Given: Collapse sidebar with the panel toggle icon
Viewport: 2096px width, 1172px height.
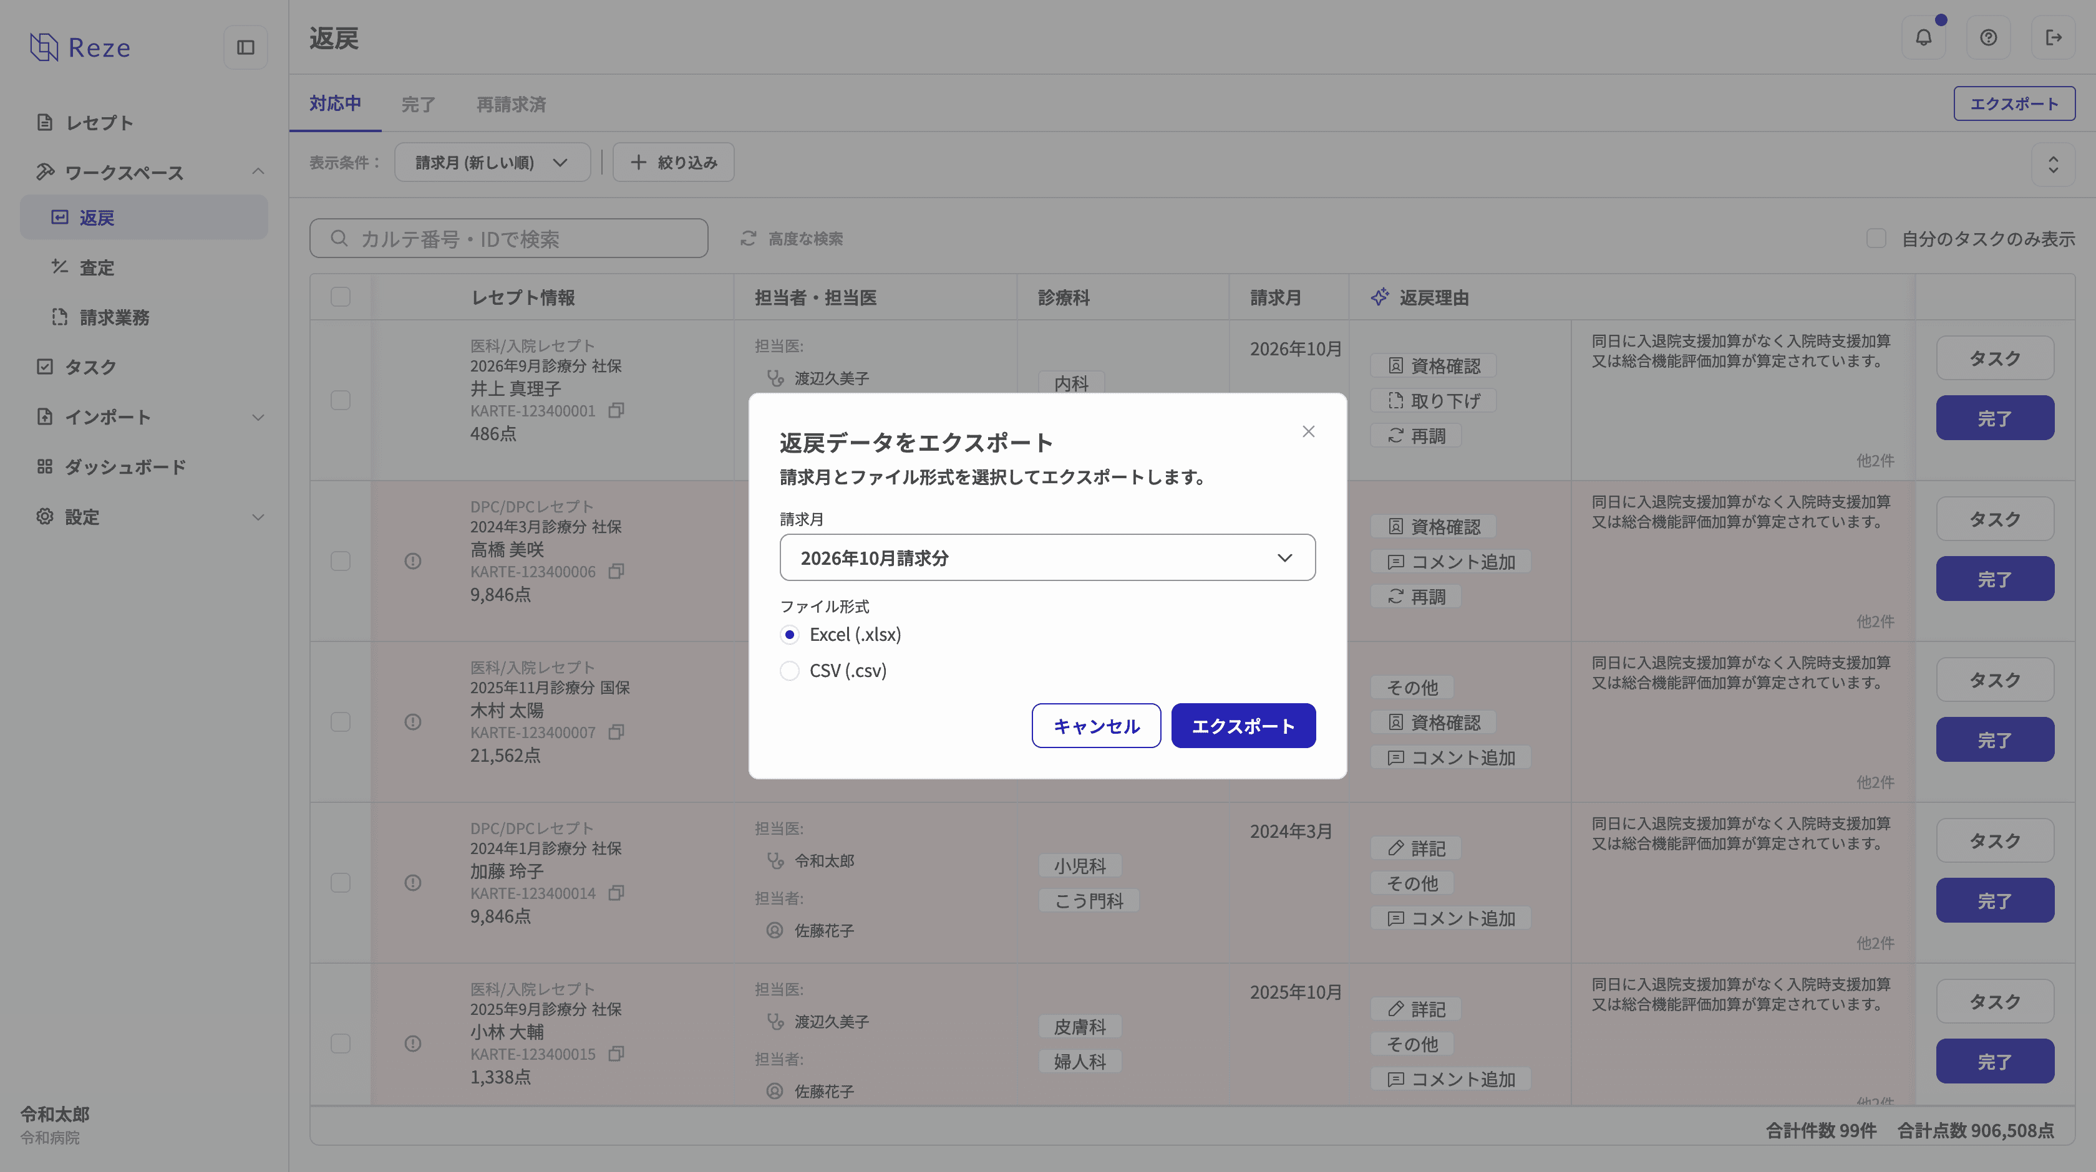Looking at the screenshot, I should 246,47.
